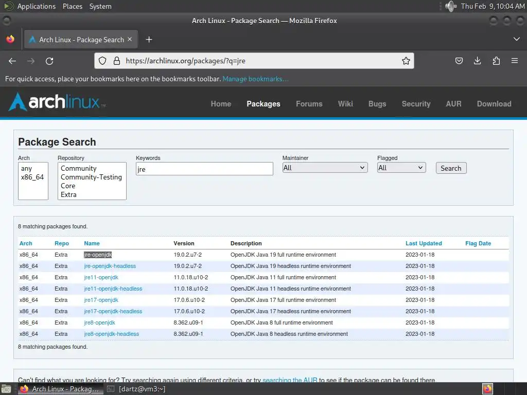527x395 pixels.
Task: Select 'Core' in Repository list
Action: (x=68, y=186)
